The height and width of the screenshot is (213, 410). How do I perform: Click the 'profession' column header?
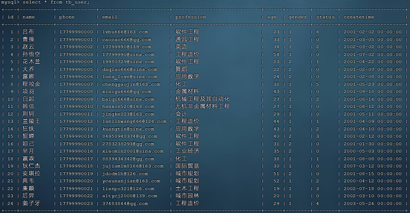click(191, 17)
